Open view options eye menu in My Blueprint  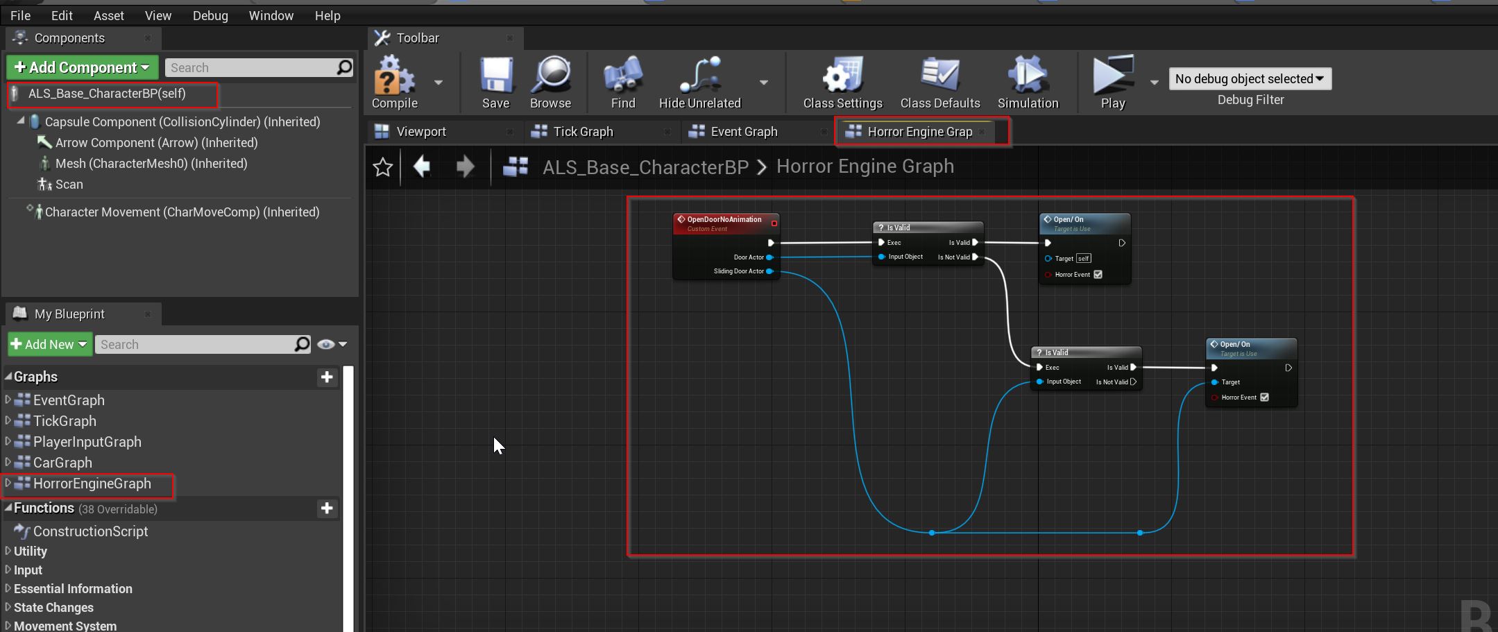tap(332, 344)
